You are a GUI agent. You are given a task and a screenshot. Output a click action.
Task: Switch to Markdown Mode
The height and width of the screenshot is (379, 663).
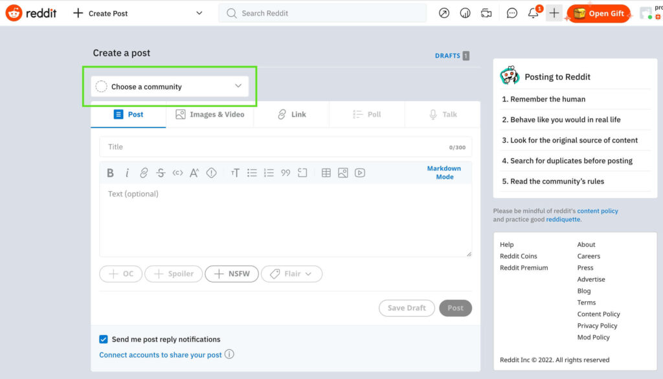point(444,172)
